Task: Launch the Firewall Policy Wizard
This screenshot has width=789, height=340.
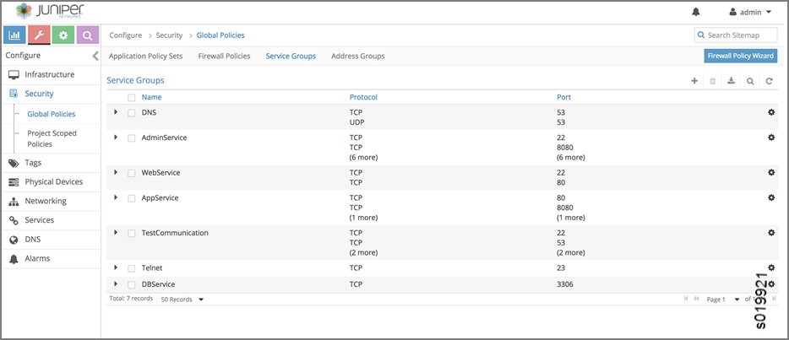Action: click(740, 57)
